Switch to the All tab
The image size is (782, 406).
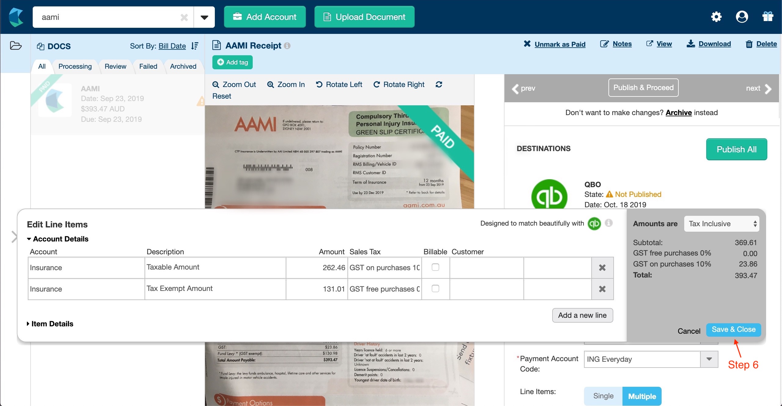(x=42, y=66)
